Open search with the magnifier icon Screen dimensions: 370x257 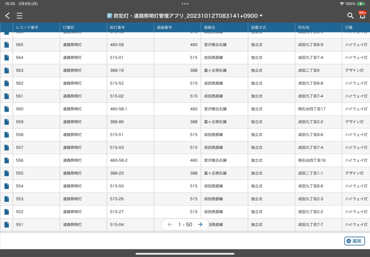(x=350, y=16)
